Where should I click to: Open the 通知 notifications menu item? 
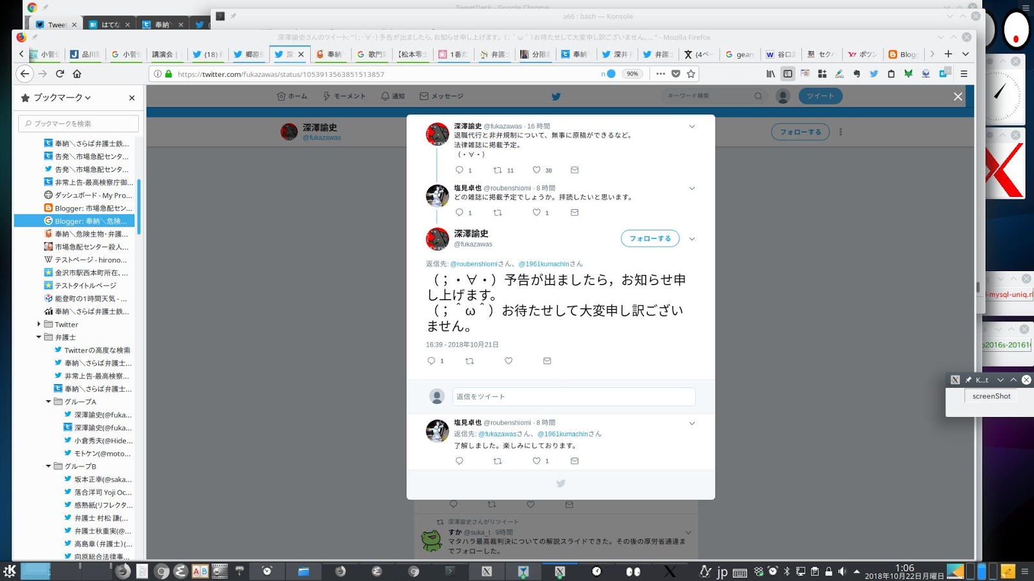pyautogui.click(x=393, y=96)
